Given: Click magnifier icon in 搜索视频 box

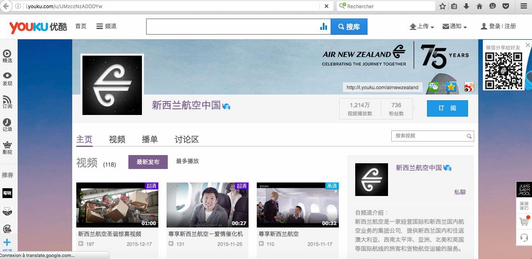Looking at the screenshot, I should click(469, 136).
